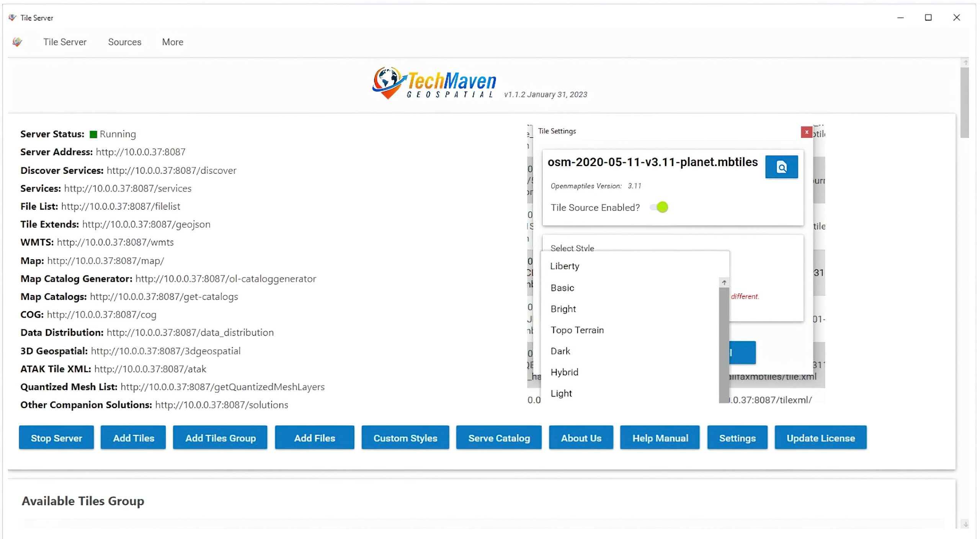Viewport: 980px width, 539px height.
Task: Click the Openmaptiles Version 3.11 label
Action: 596,186
